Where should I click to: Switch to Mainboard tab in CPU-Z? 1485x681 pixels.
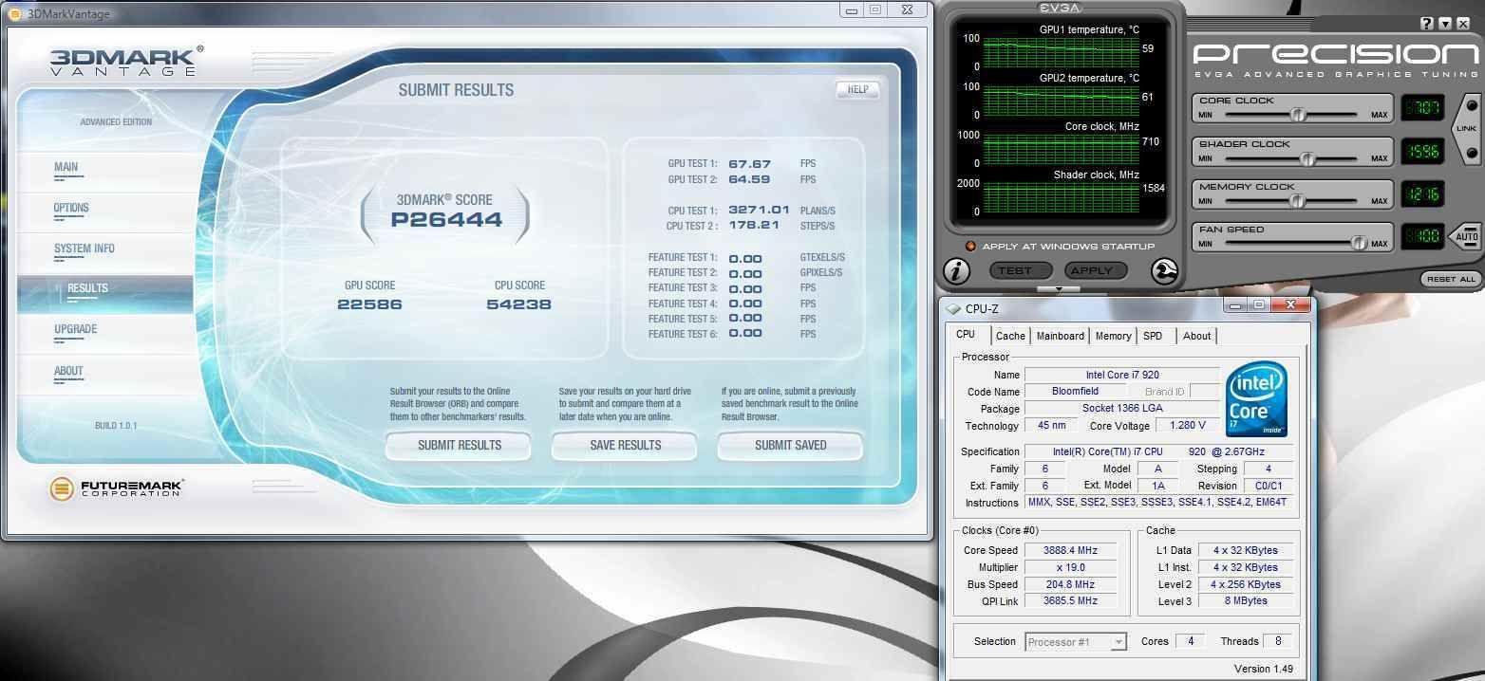pos(1060,336)
